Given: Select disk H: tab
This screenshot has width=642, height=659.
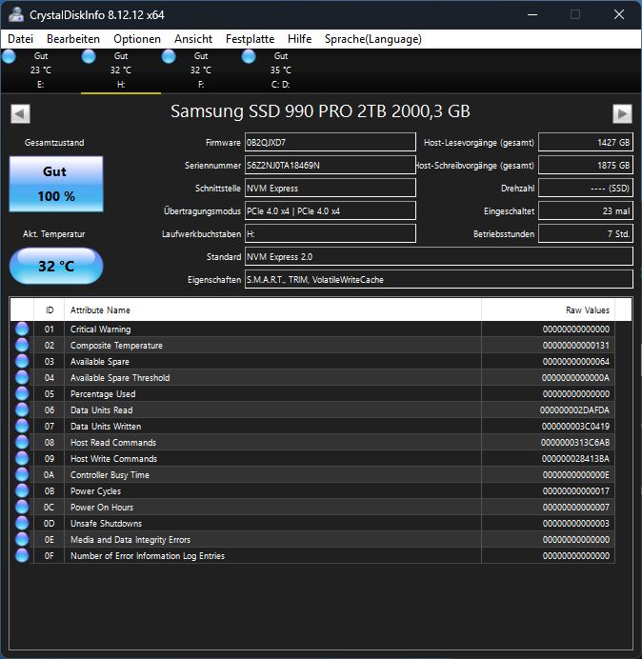Looking at the screenshot, I should point(121,70).
